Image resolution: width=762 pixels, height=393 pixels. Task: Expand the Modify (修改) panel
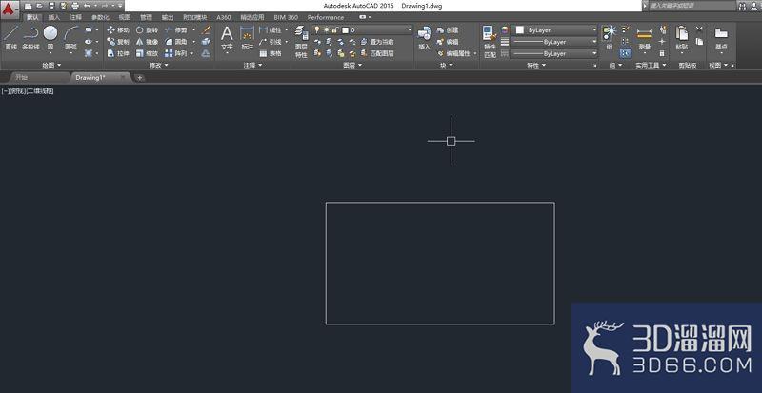click(x=158, y=65)
